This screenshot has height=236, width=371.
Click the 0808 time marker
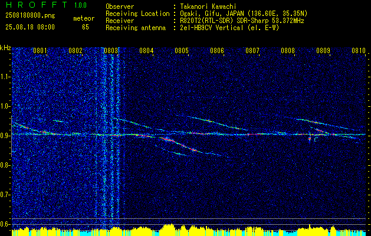point(288,51)
